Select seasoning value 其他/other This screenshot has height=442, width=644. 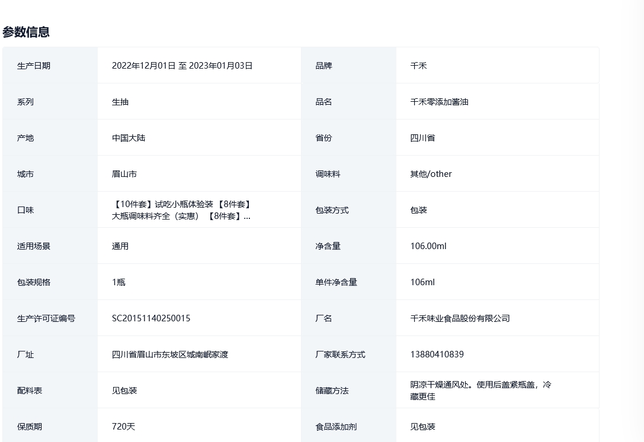[x=431, y=174]
